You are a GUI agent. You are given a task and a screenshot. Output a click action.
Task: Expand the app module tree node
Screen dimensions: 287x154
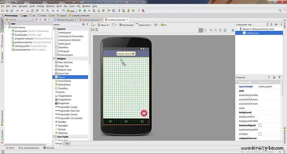(x=5, y=24)
